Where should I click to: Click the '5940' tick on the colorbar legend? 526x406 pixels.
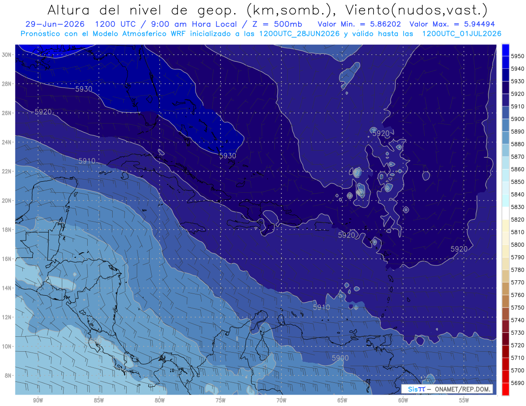517,69
